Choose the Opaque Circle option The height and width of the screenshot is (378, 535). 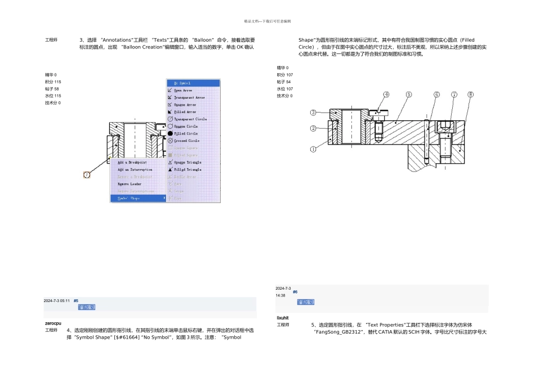point(186,127)
